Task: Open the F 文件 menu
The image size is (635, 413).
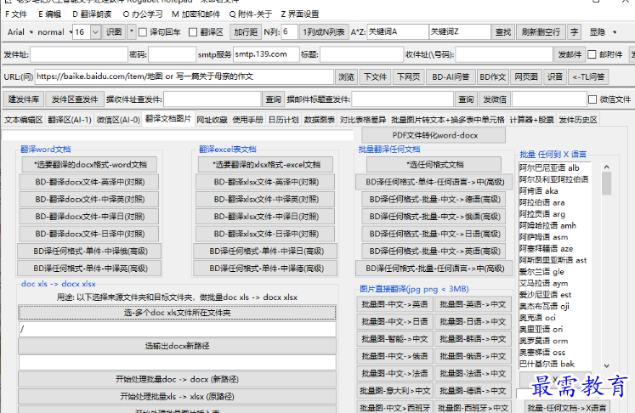Action: click(x=16, y=14)
